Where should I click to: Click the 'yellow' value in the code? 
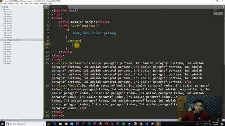click(109, 33)
